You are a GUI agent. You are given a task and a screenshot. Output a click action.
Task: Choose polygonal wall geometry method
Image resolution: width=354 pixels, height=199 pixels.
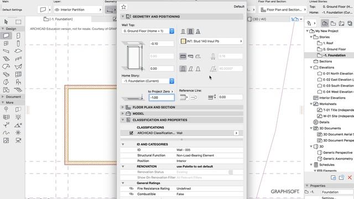[198, 56]
